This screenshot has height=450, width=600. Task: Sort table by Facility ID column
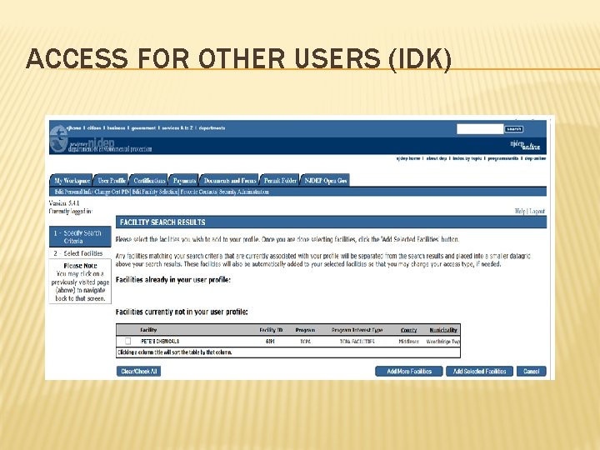tap(271, 329)
